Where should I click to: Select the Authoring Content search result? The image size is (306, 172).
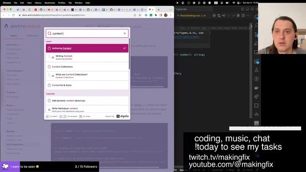click(x=87, y=48)
